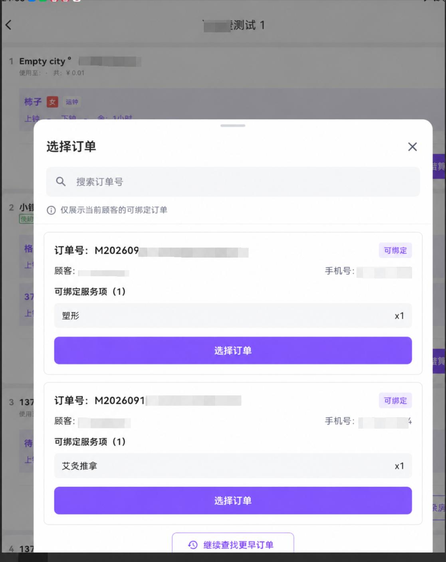Focus the 搜索订单号 search field

click(x=233, y=182)
